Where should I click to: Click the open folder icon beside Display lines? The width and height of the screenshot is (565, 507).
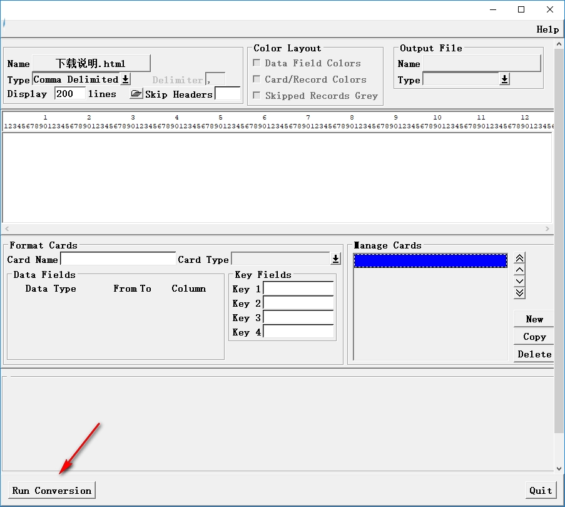136,94
